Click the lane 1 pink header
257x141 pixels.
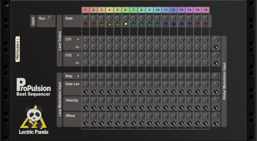(86, 10)
